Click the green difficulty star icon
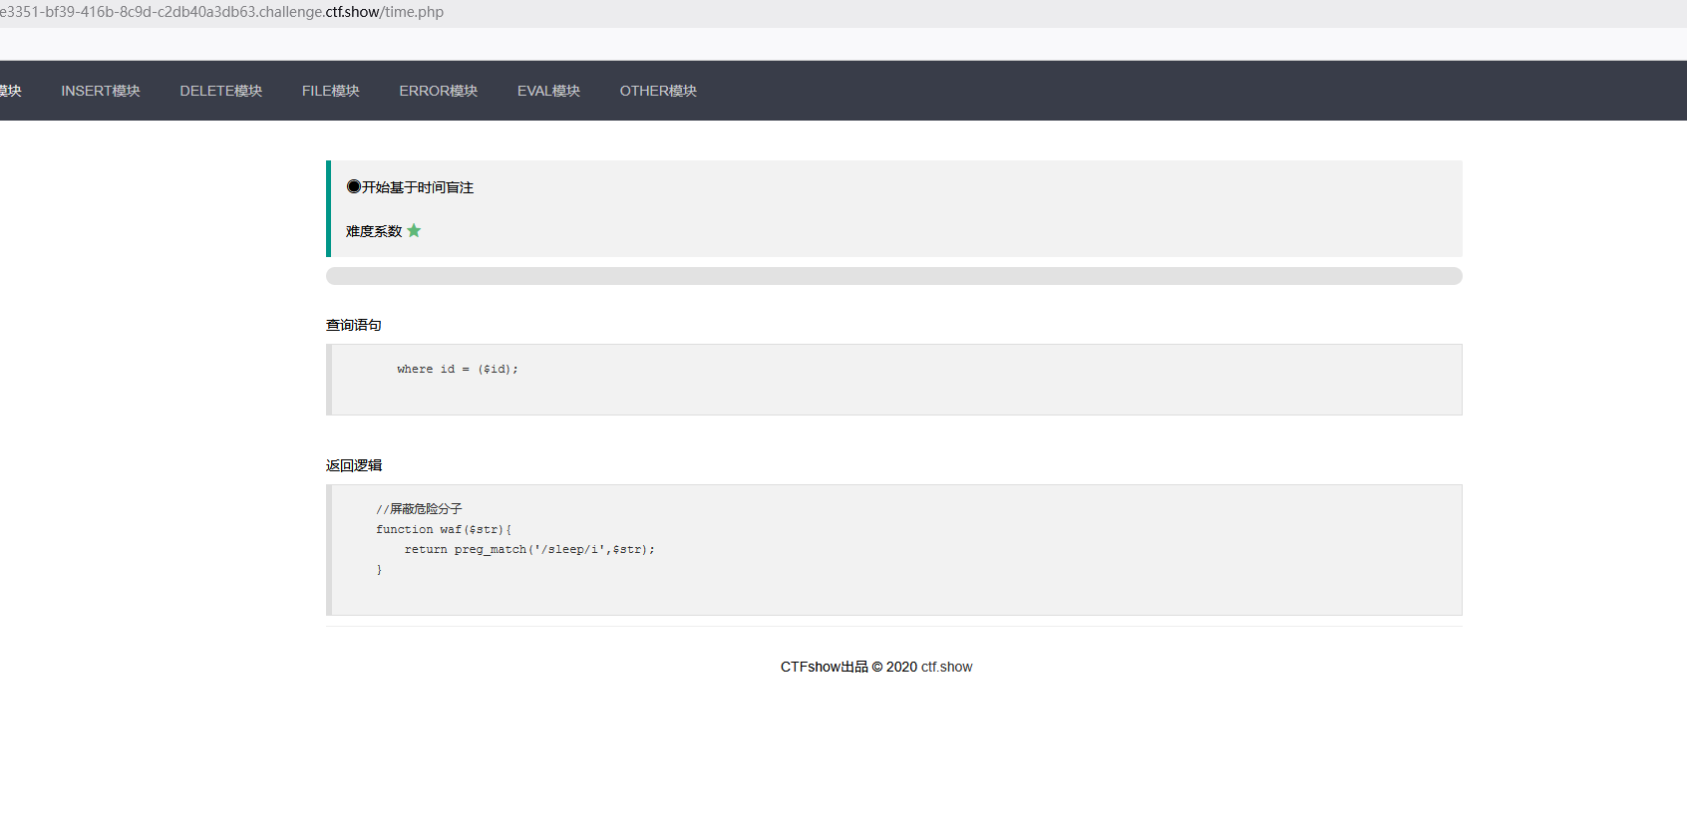 [414, 231]
